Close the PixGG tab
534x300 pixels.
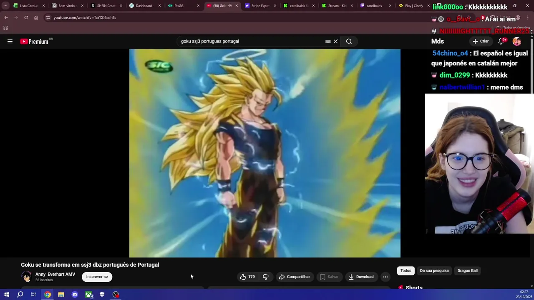point(198,6)
